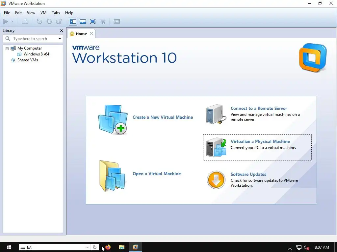The image size is (337, 252).
Task: Collapse the My Computer tree node
Action: (x=7, y=49)
